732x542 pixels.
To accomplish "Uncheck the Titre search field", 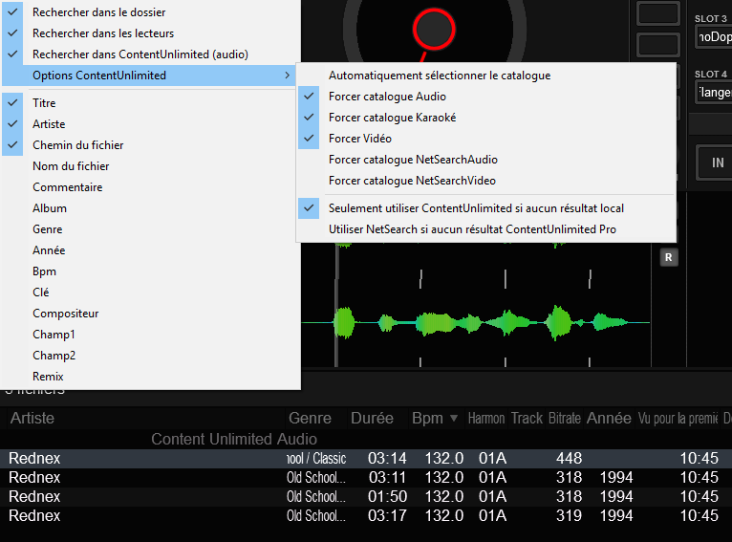I will point(150,102).
